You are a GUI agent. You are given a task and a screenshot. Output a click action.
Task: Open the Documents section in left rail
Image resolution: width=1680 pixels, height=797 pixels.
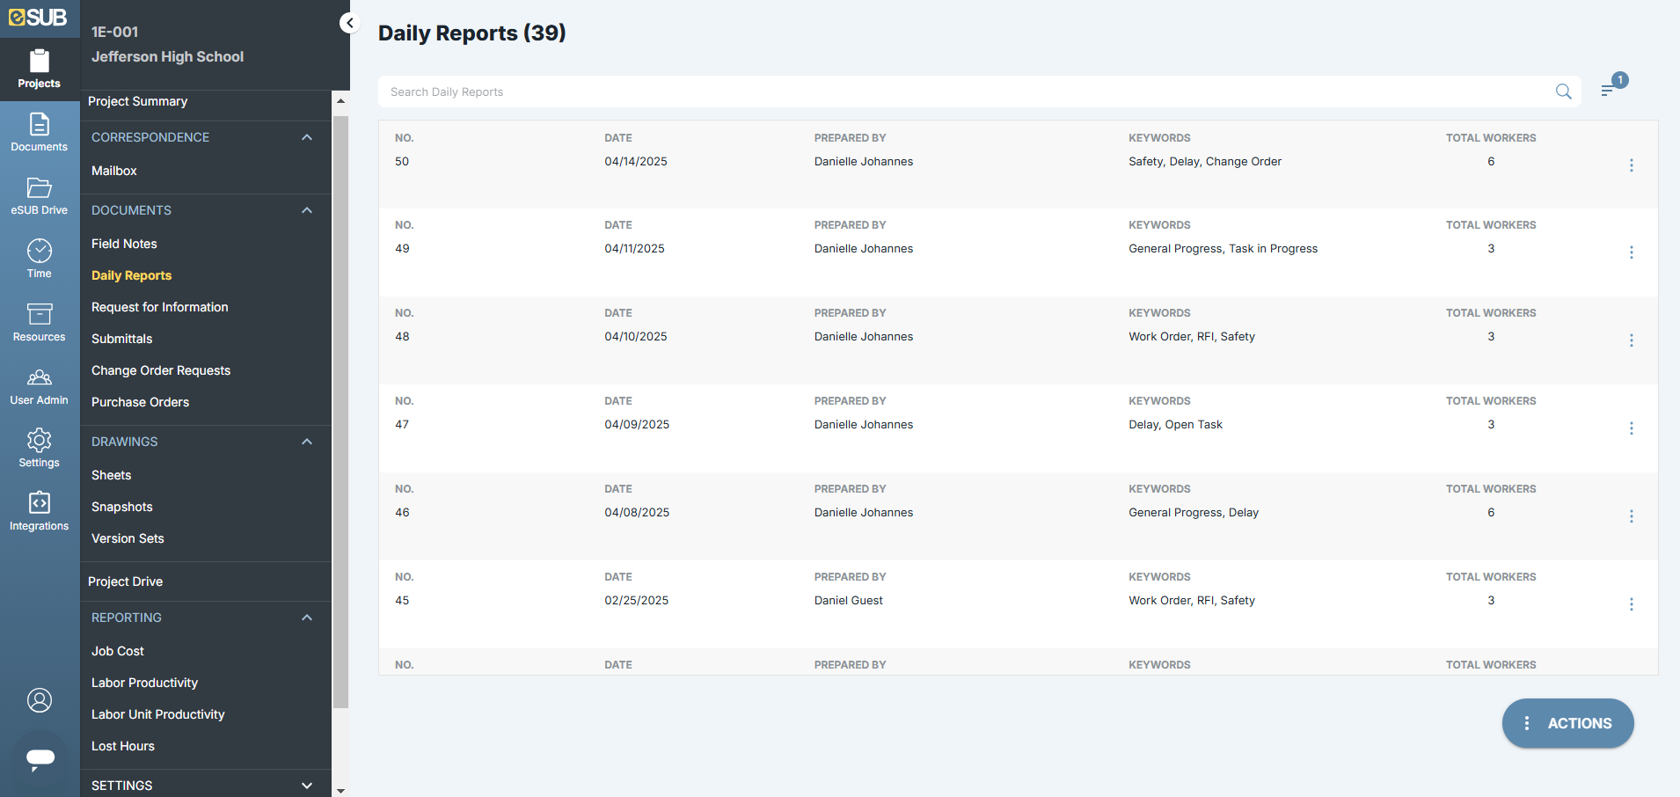pyautogui.click(x=39, y=133)
